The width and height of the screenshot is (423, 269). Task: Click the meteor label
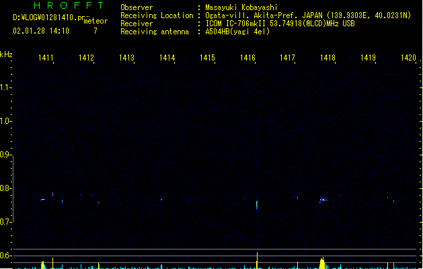click(95, 21)
